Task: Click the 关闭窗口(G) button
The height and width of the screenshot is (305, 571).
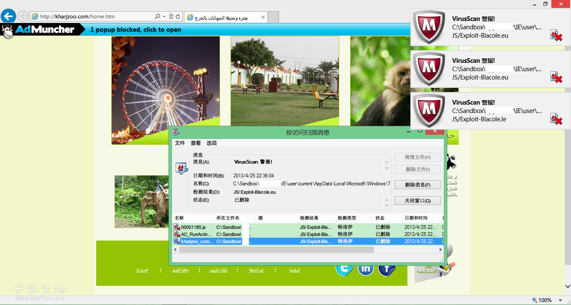Action: click(x=417, y=201)
